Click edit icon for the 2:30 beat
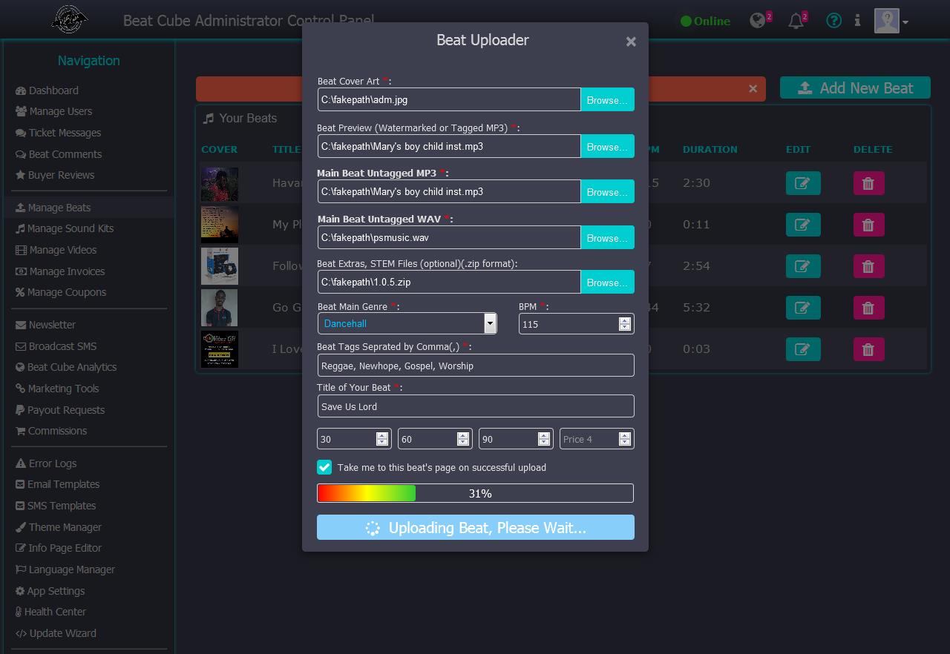 tap(802, 183)
